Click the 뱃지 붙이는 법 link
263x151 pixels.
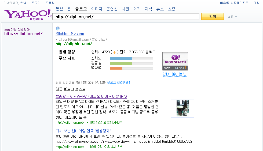[175, 74]
